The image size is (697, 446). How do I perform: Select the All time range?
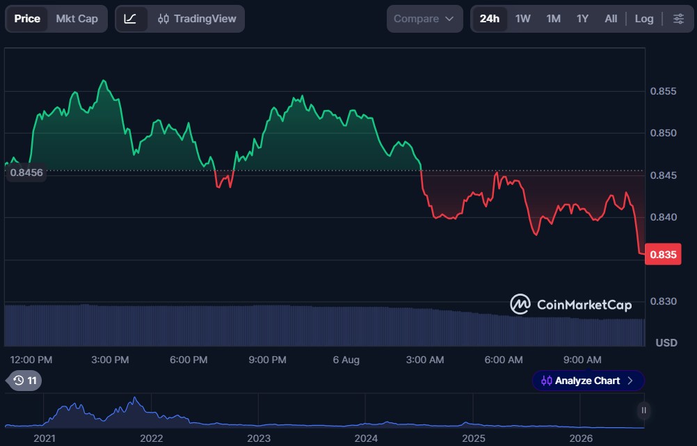[x=611, y=19]
